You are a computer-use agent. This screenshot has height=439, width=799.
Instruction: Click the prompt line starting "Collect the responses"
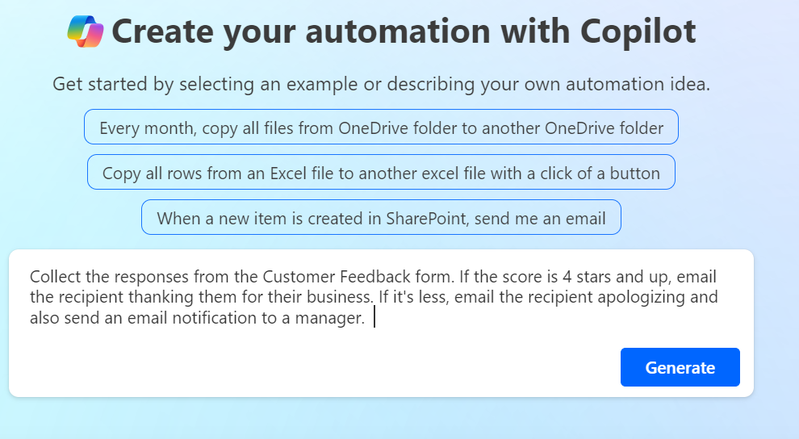[x=161, y=277]
